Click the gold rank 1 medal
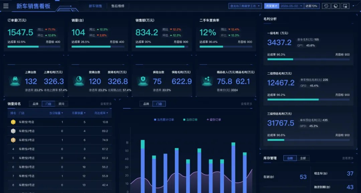 coord(13,122)
